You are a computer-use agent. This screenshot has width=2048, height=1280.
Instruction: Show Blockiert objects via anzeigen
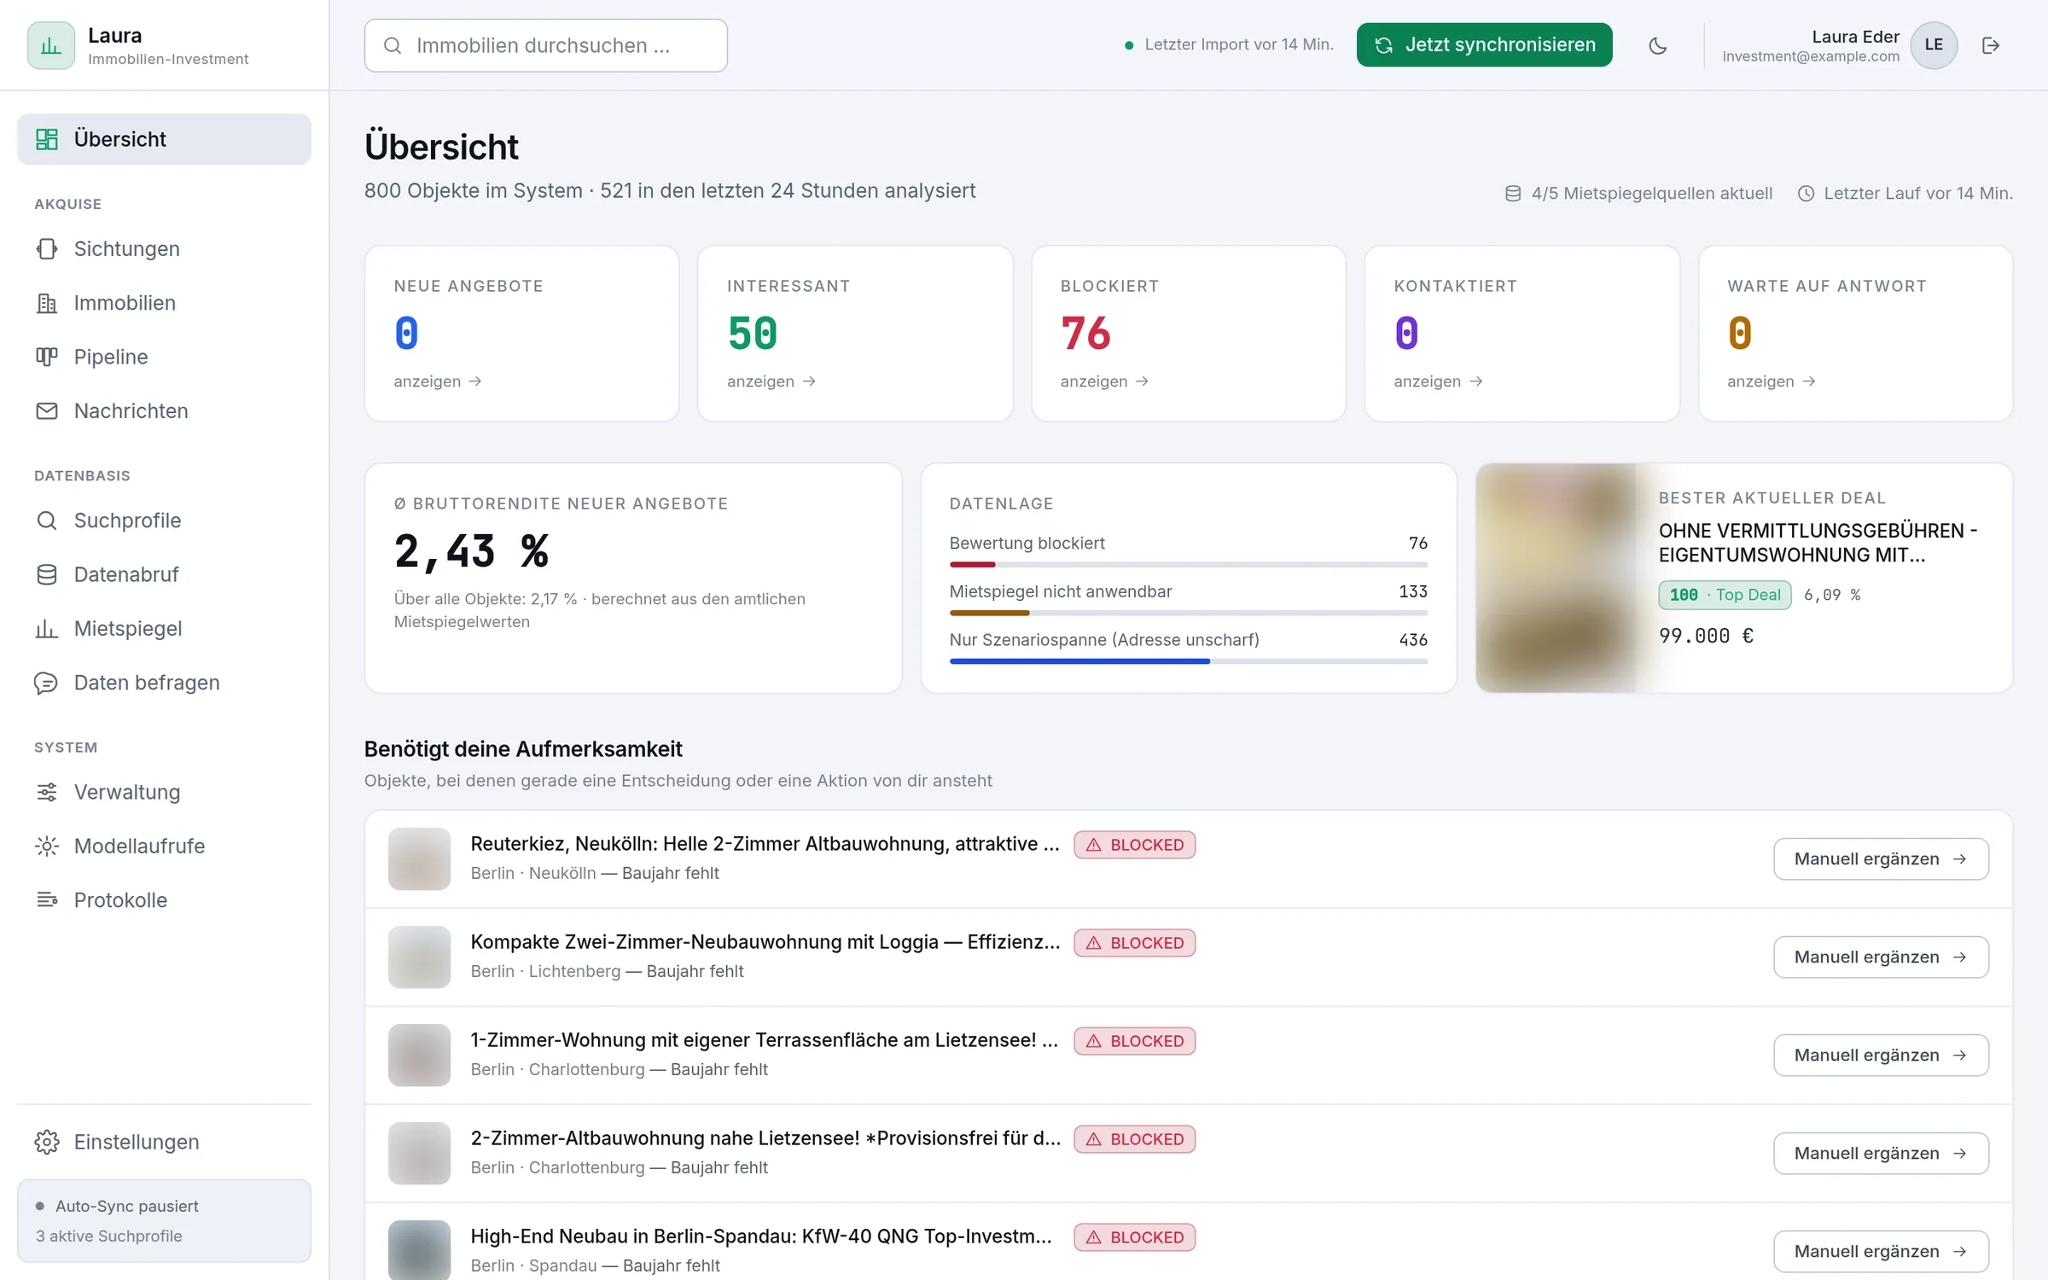point(1104,381)
